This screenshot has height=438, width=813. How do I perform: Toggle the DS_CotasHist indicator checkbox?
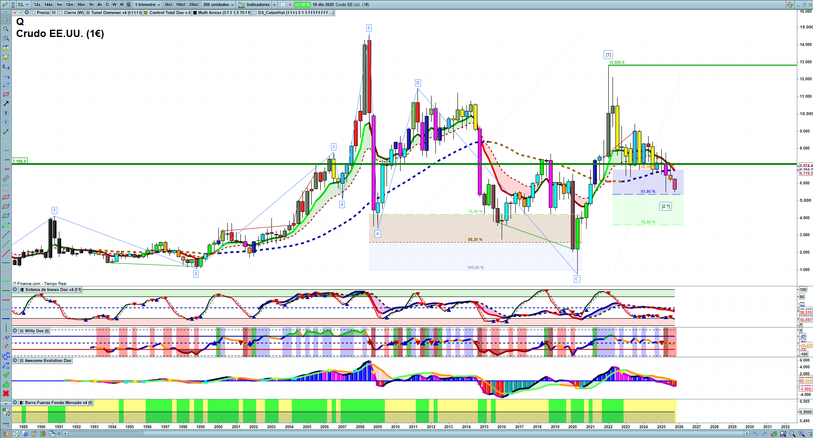coord(255,13)
